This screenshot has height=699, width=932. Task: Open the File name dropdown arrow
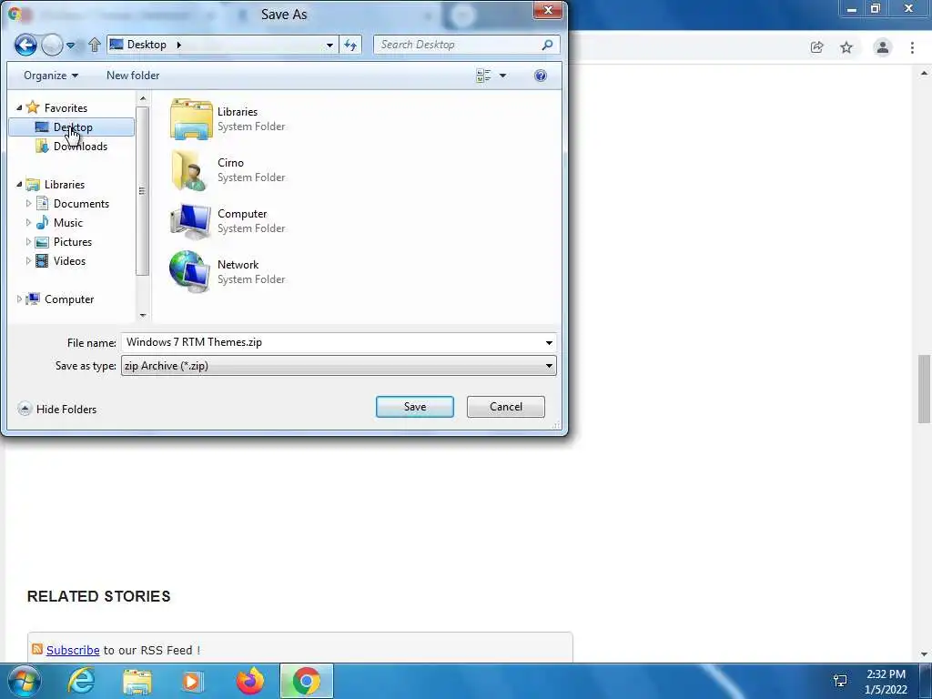click(549, 342)
